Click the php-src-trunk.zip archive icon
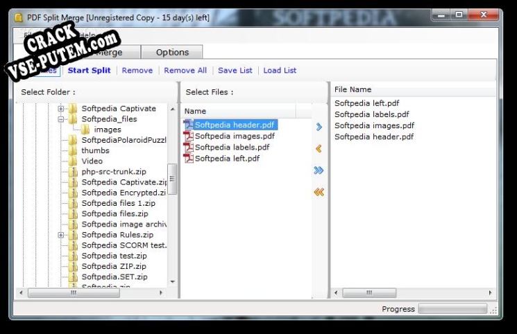 pos(73,172)
